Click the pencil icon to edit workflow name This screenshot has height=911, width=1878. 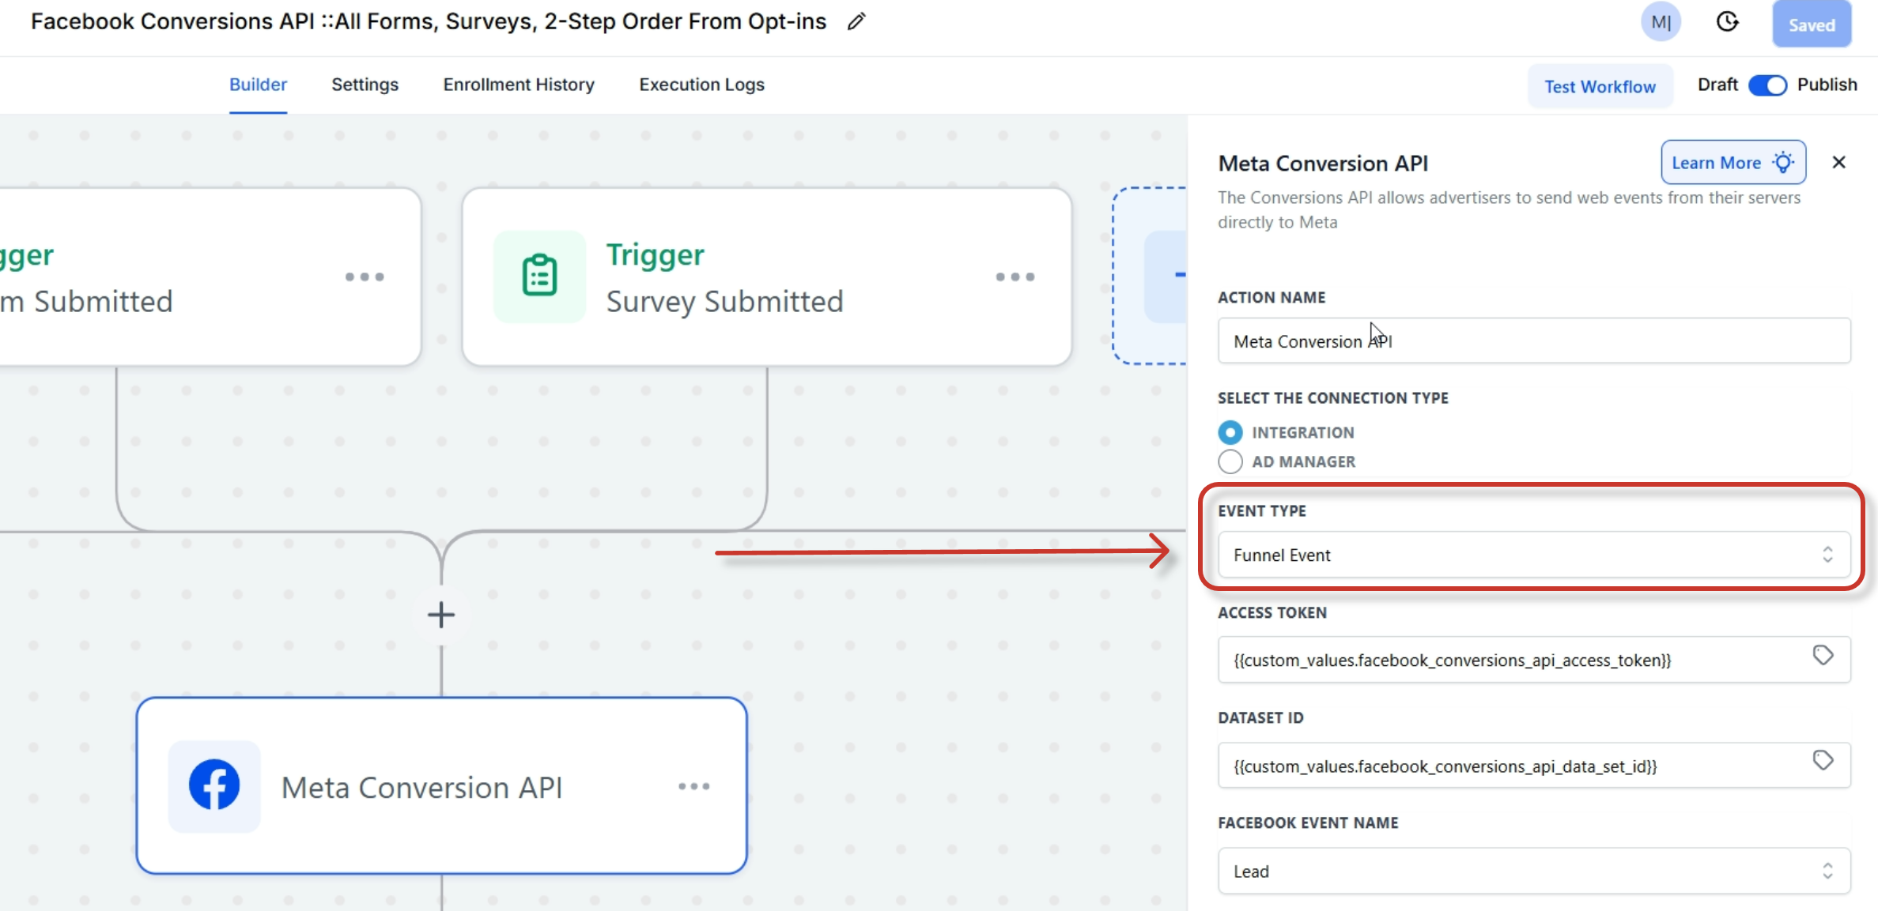pyautogui.click(x=856, y=22)
